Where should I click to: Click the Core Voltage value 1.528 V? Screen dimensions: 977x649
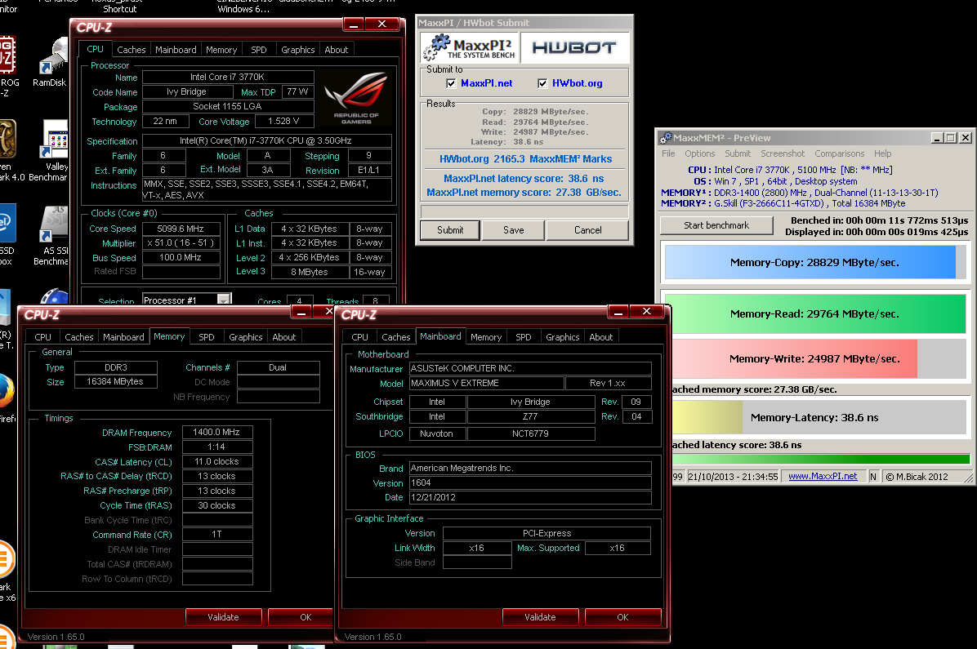click(283, 122)
